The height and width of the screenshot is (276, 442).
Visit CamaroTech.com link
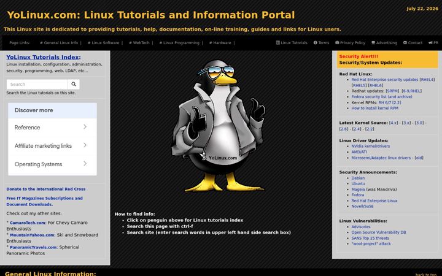(x=28, y=223)
